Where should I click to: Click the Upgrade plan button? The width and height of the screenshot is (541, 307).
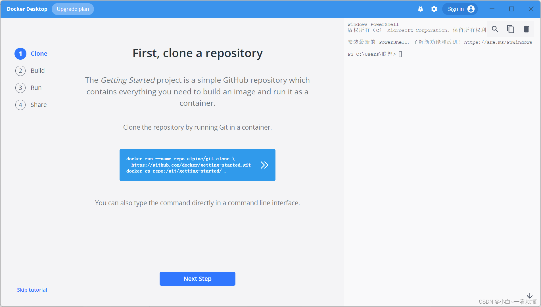click(73, 9)
